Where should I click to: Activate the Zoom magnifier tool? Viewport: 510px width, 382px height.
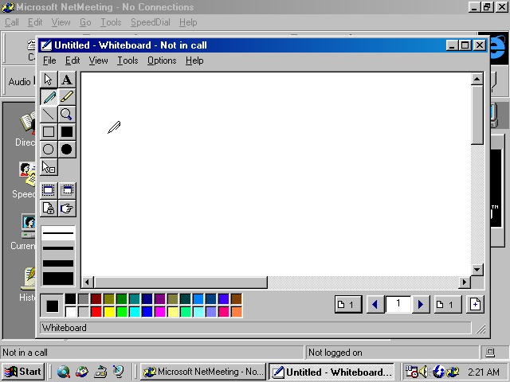click(67, 115)
